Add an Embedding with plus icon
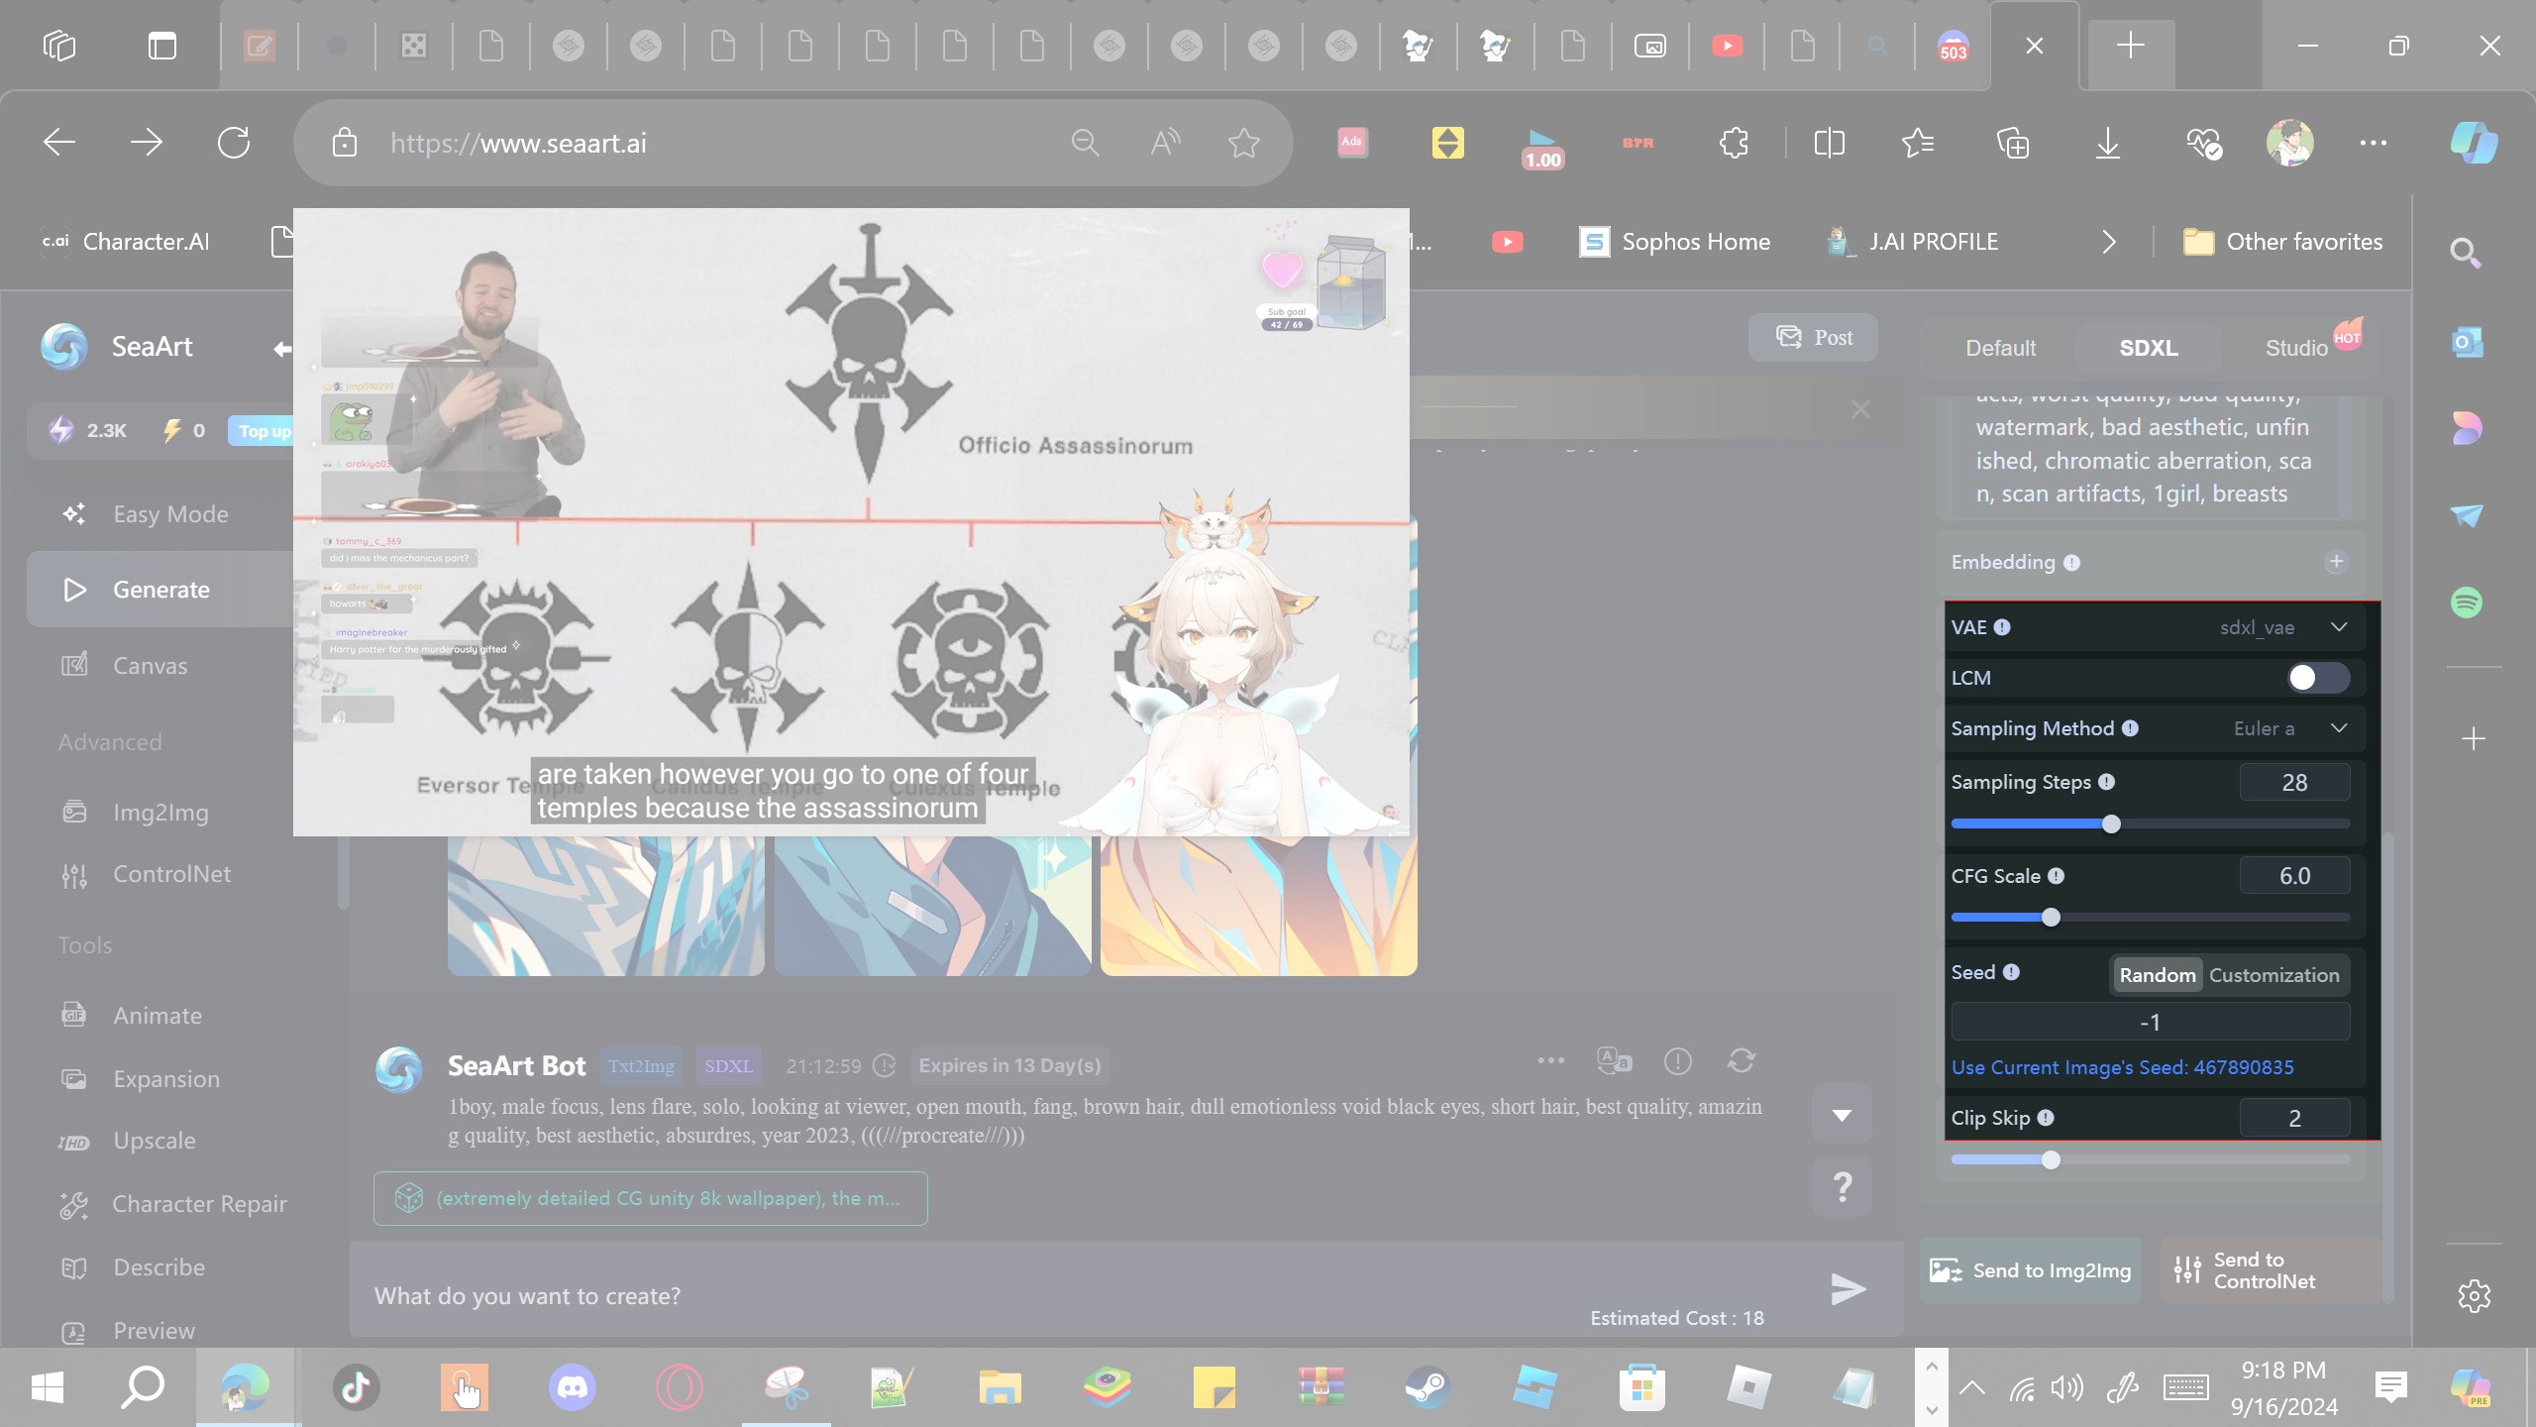Image resolution: width=2536 pixels, height=1427 pixels. 2336,562
